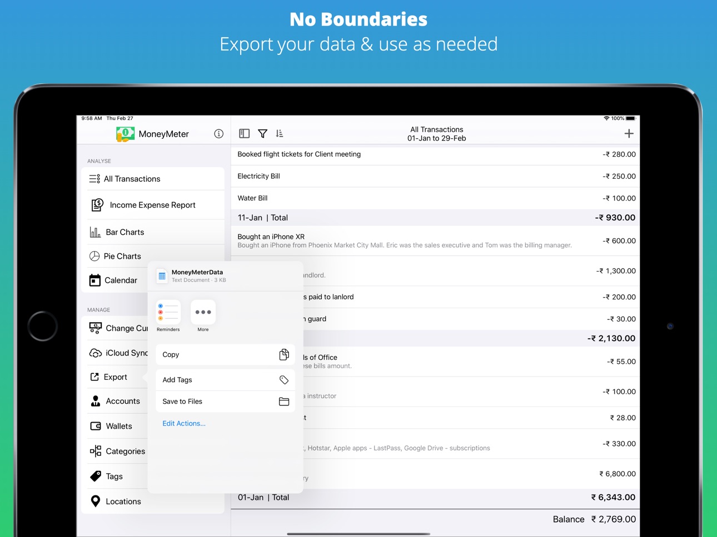This screenshot has height=537, width=717.
Task: Click the tag icon beside Add Tags
Action: [x=284, y=380]
